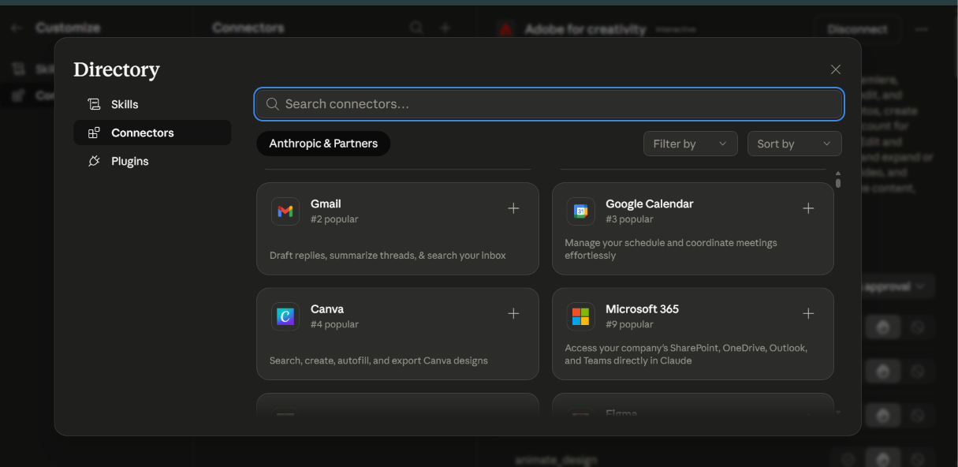Open the Gmail connector title

[x=326, y=204]
